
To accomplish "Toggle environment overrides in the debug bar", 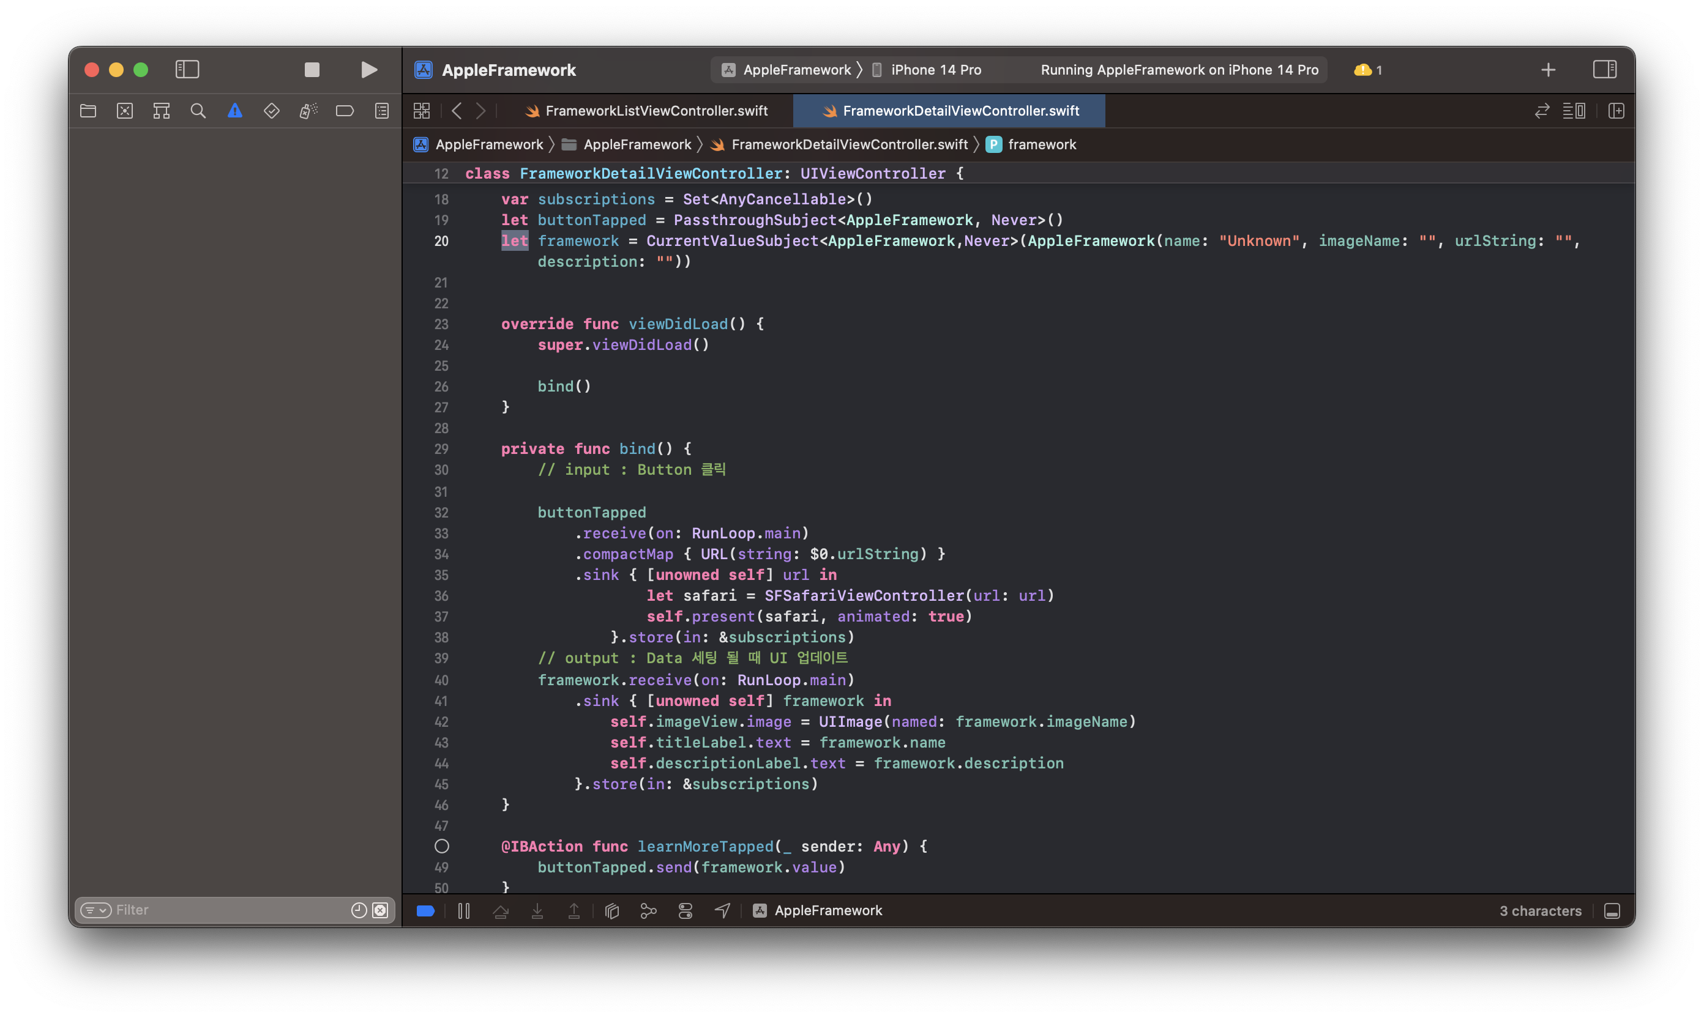I will coord(686,910).
